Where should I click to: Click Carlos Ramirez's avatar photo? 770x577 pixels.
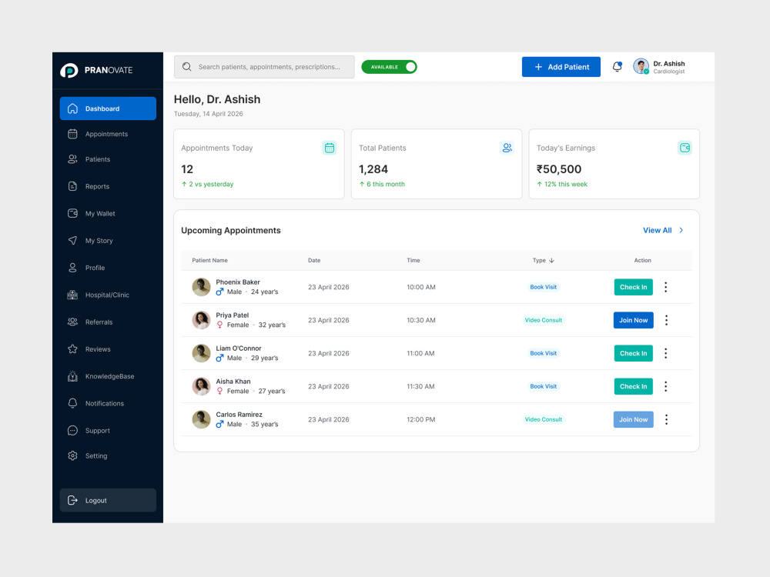pyautogui.click(x=201, y=419)
